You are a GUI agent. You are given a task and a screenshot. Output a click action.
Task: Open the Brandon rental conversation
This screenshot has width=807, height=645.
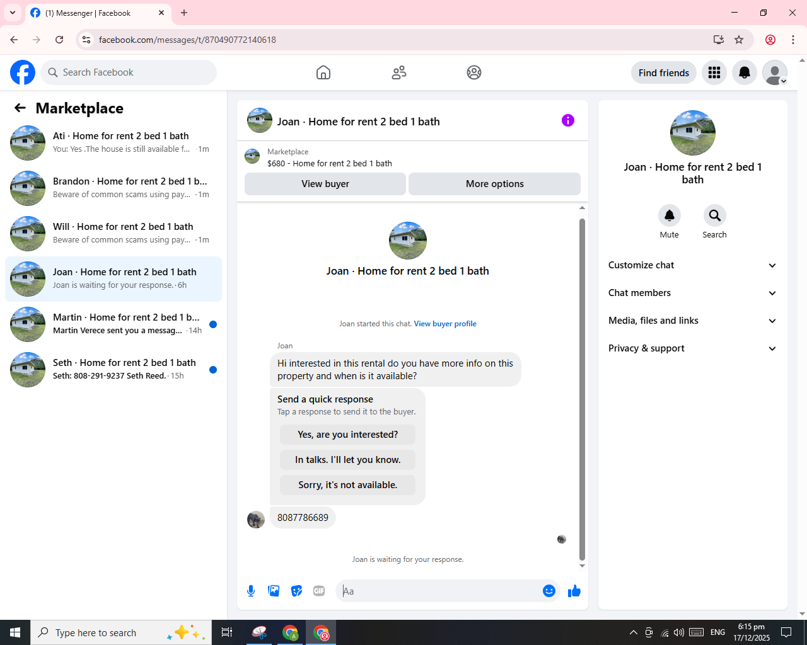pyautogui.click(x=113, y=188)
